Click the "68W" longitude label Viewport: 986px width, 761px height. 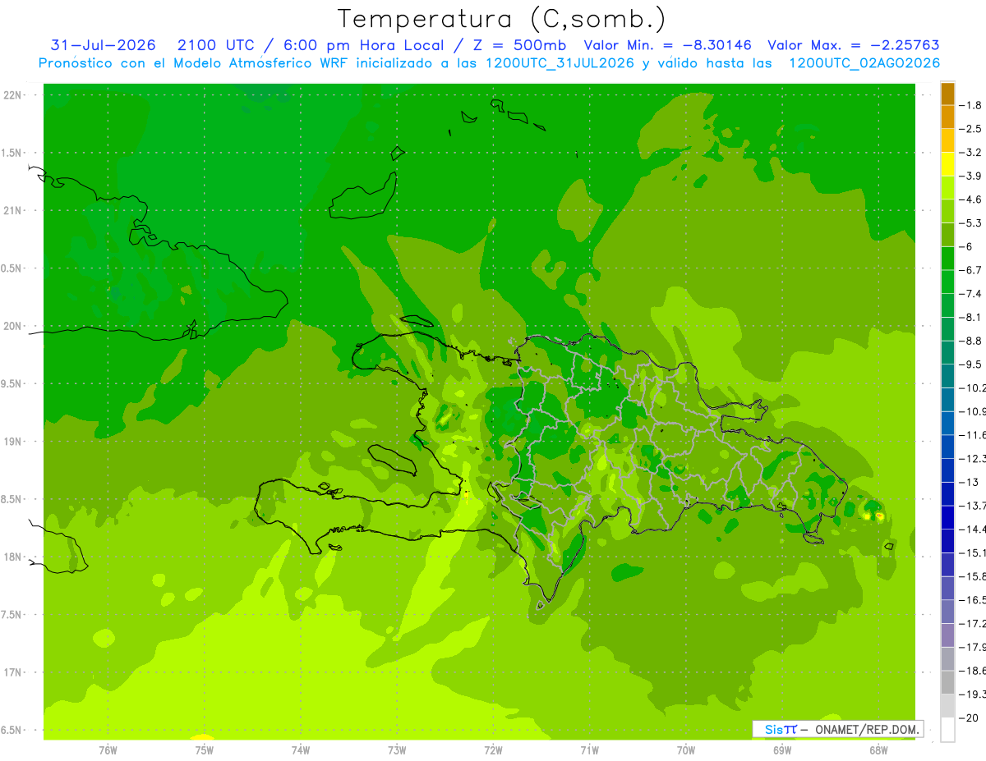(x=878, y=750)
